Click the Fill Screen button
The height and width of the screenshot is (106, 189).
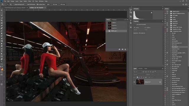coord(63,4)
